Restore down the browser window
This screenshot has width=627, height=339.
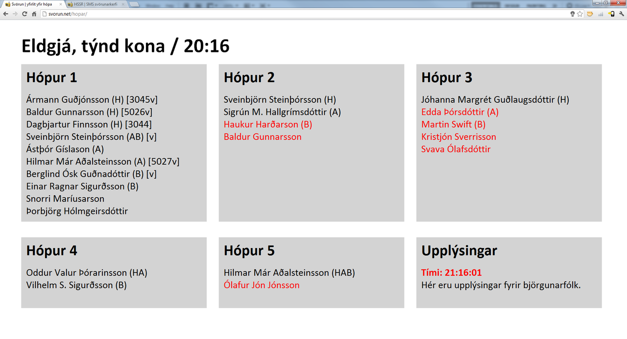[x=606, y=3]
